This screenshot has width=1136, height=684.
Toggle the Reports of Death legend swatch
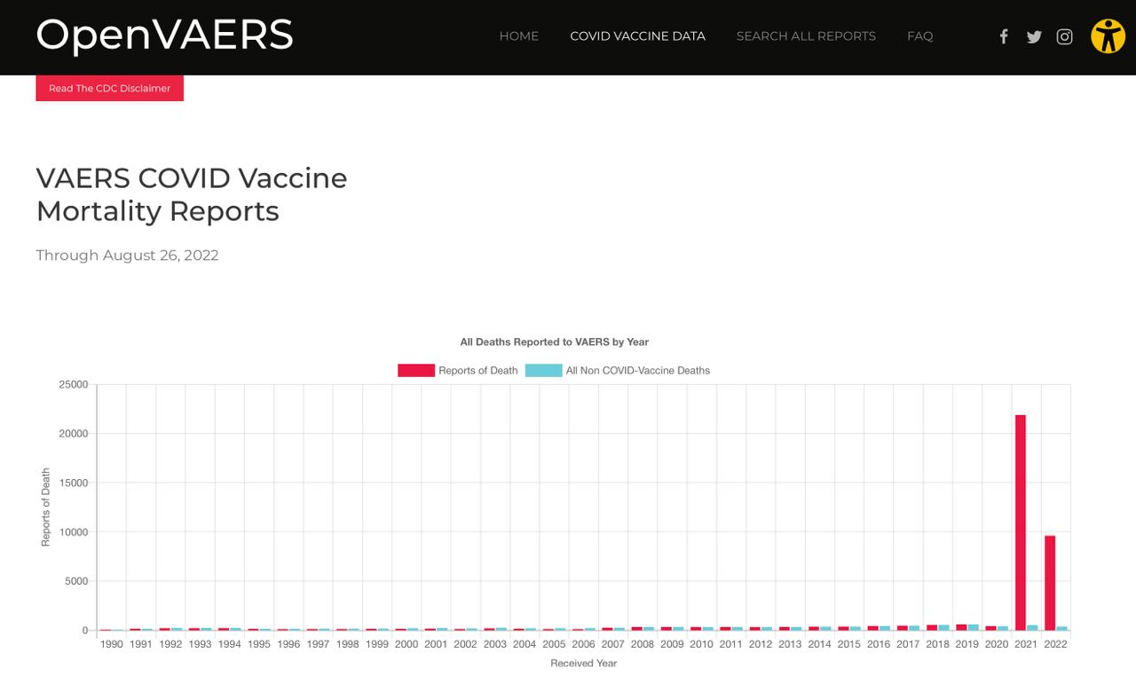tap(415, 370)
